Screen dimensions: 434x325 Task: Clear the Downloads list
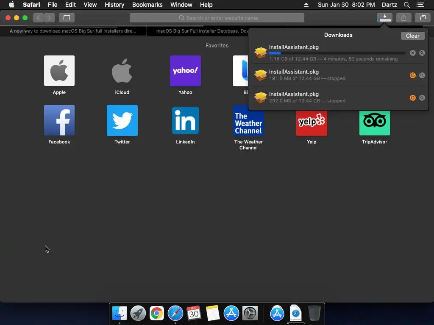pyautogui.click(x=413, y=36)
